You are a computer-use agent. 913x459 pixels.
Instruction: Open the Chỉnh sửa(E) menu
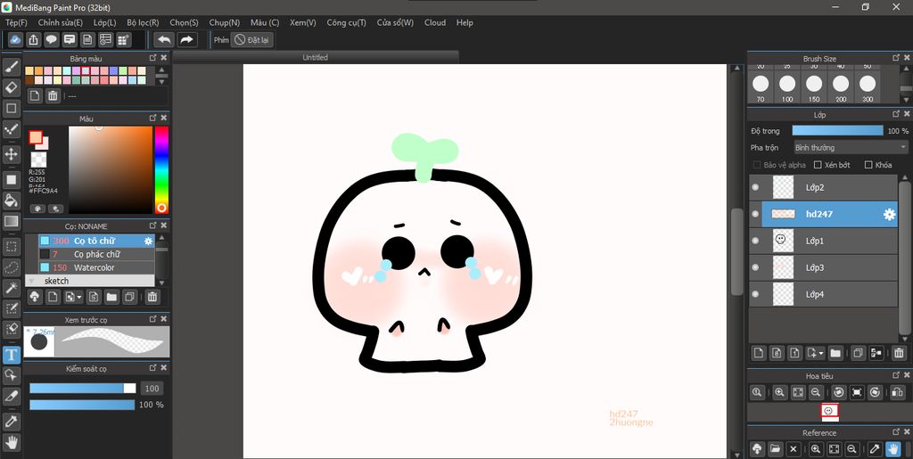click(x=60, y=22)
